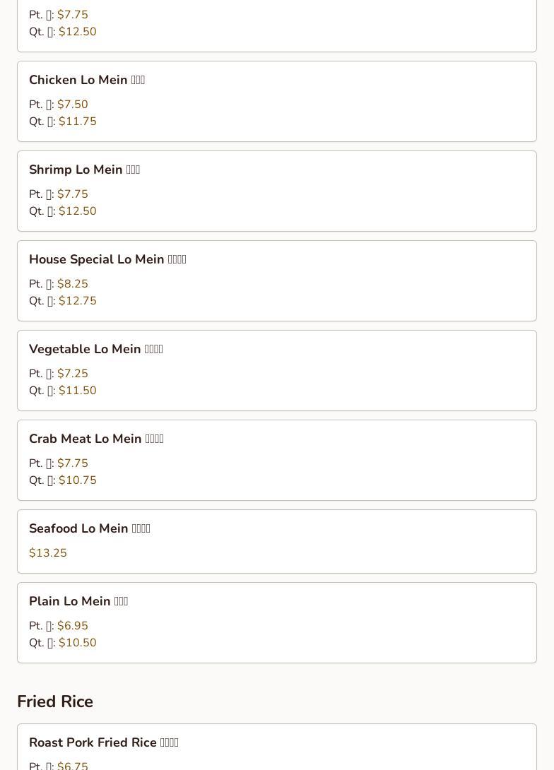
Task: Click the Plain Lo Mein title
Action: pos(78,602)
